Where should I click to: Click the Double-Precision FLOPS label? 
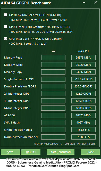tap(20, 86)
